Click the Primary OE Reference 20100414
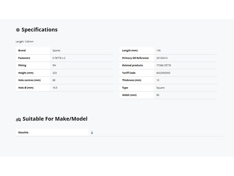The width and height of the screenshot is (234, 176). [x=162, y=58]
